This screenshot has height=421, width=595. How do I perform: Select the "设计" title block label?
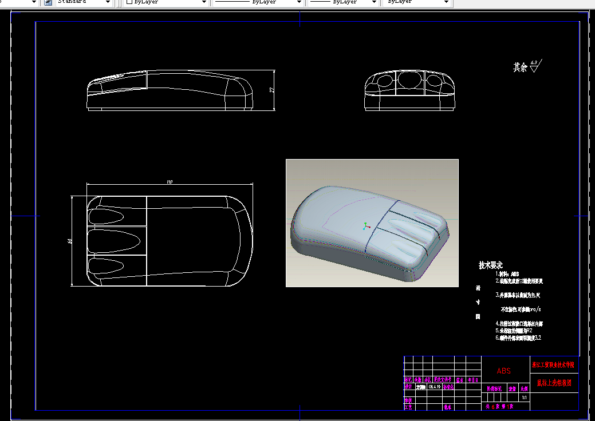click(408, 387)
